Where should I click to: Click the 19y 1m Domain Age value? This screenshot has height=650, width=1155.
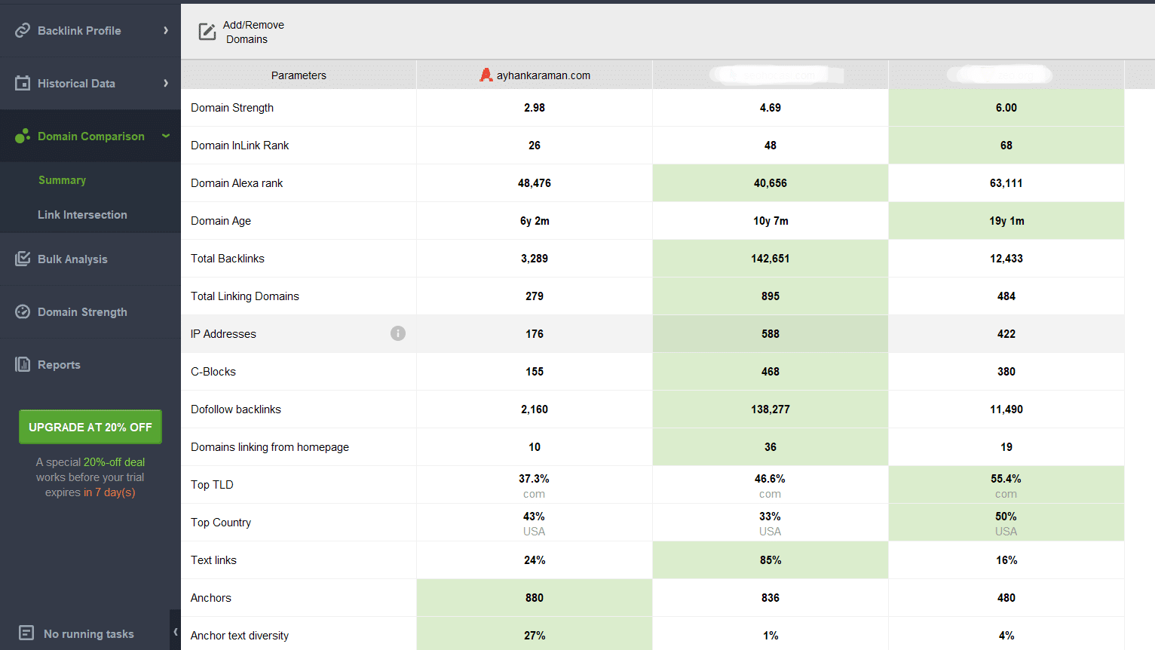1006,221
